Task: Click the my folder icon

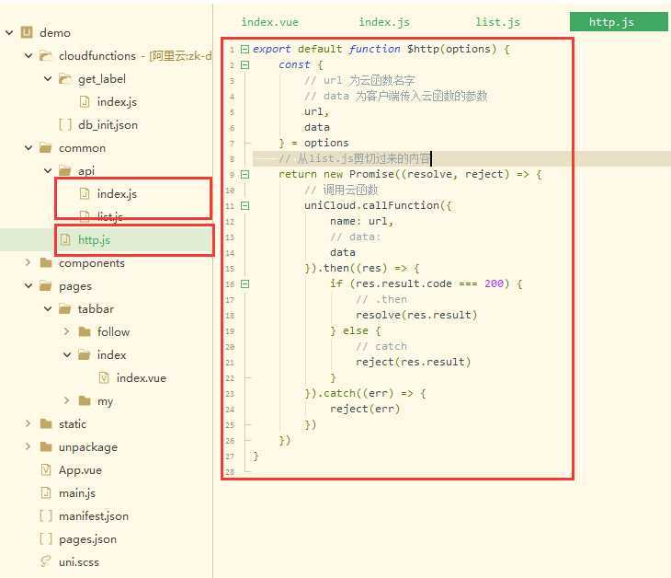Action: coord(85,400)
